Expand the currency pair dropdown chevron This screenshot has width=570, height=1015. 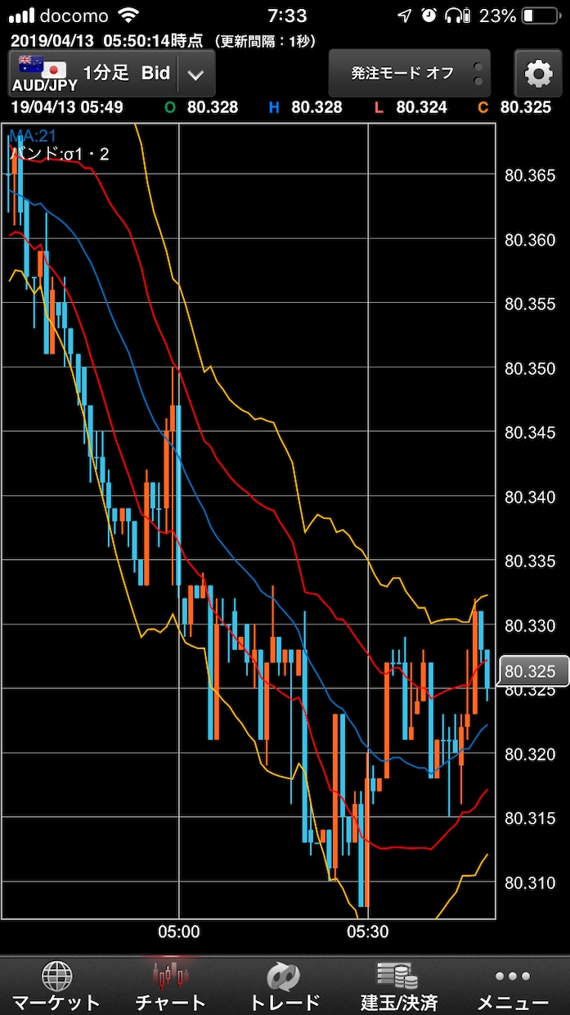195,74
